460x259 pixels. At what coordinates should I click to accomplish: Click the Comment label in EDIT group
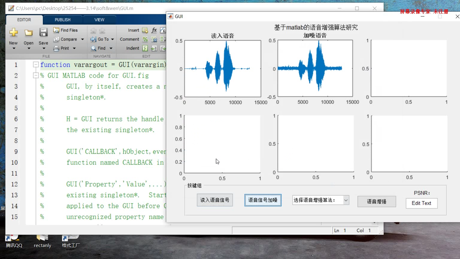pos(129,39)
